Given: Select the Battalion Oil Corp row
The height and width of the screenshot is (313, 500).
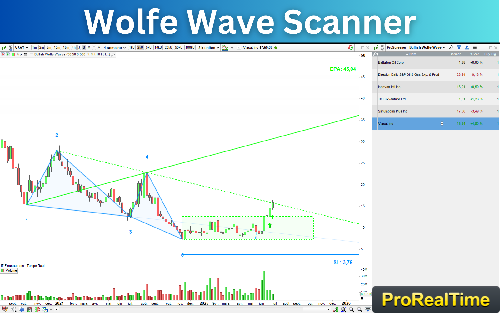Looking at the screenshot, I should [x=436, y=63].
